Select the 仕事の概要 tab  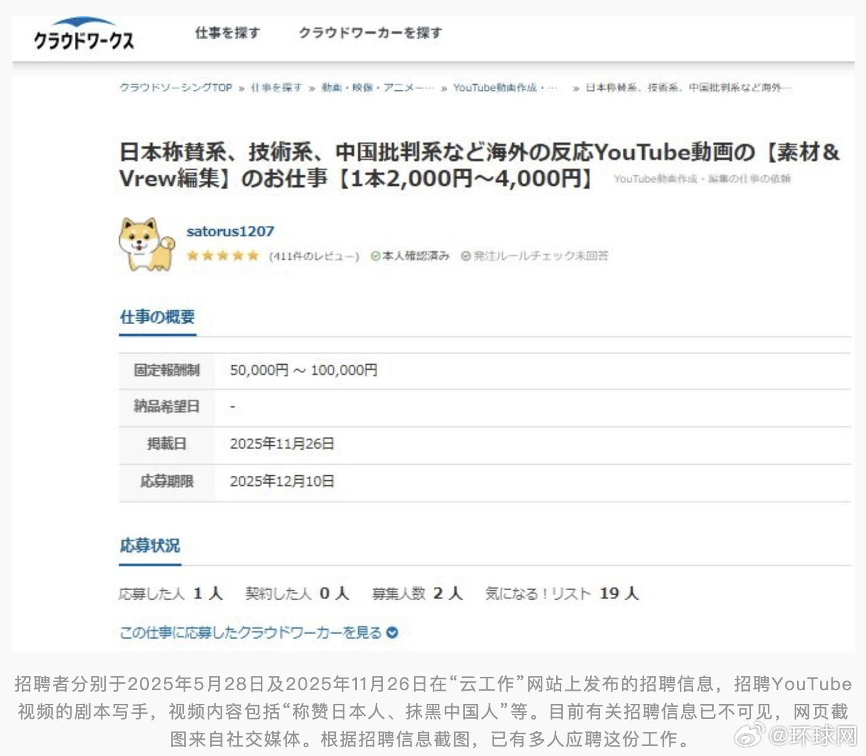[x=158, y=317]
